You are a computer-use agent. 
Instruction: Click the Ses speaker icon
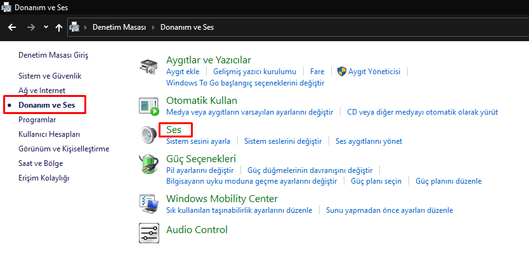[x=148, y=135]
